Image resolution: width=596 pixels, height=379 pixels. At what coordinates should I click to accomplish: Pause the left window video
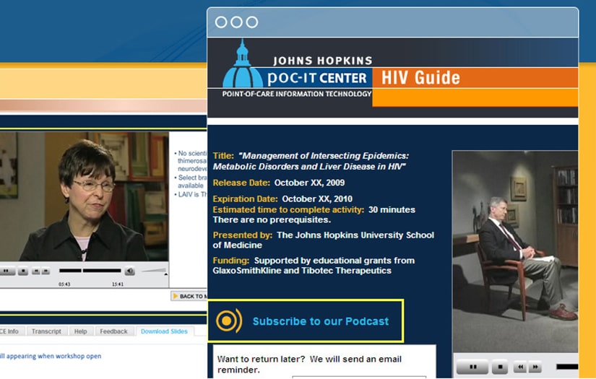click(x=7, y=271)
